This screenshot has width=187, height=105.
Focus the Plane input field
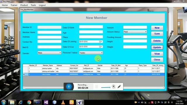click(x=91, y=37)
